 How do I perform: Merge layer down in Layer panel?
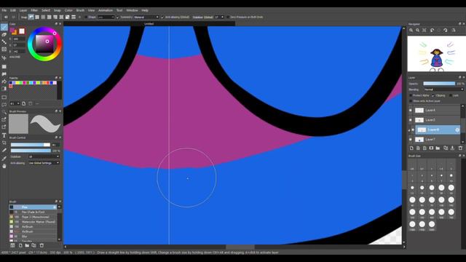452,148
